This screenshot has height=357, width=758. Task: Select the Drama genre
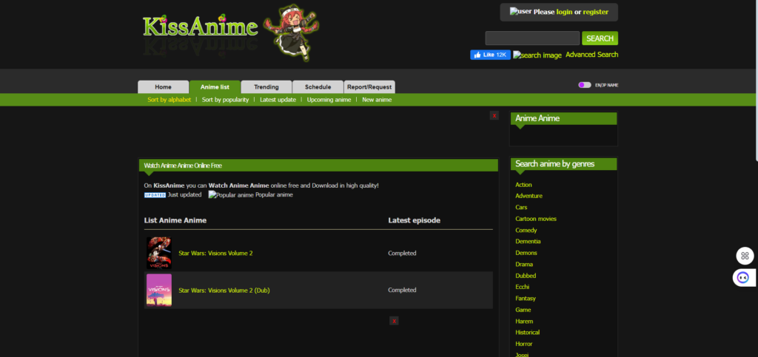(524, 265)
